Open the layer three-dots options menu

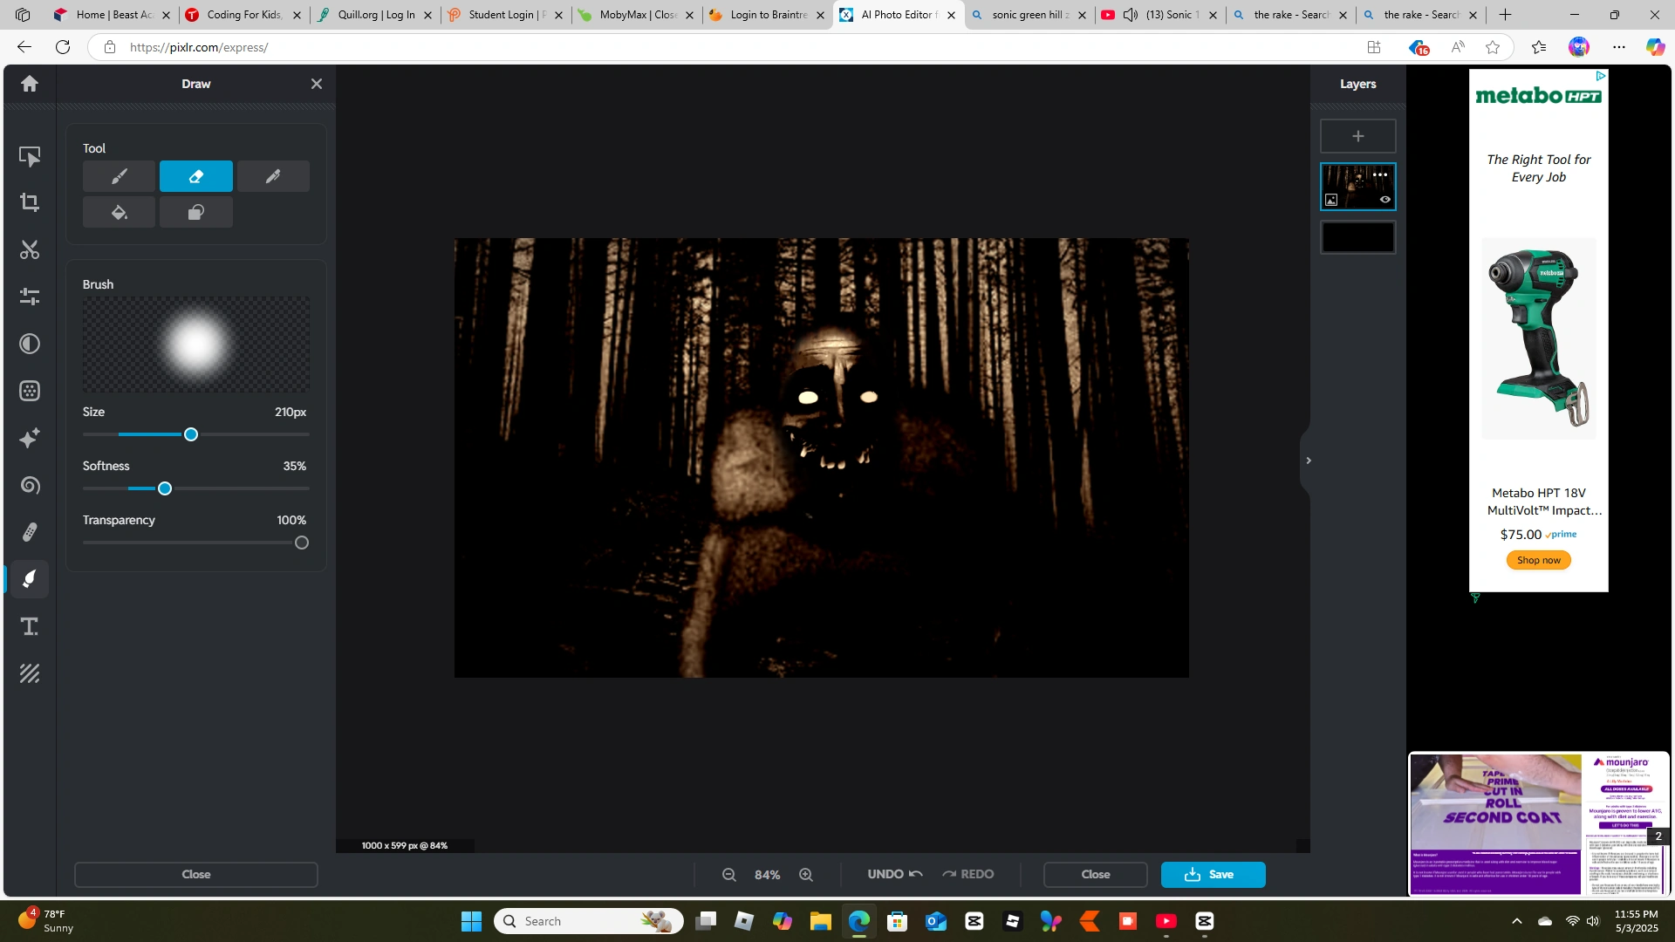click(1380, 175)
